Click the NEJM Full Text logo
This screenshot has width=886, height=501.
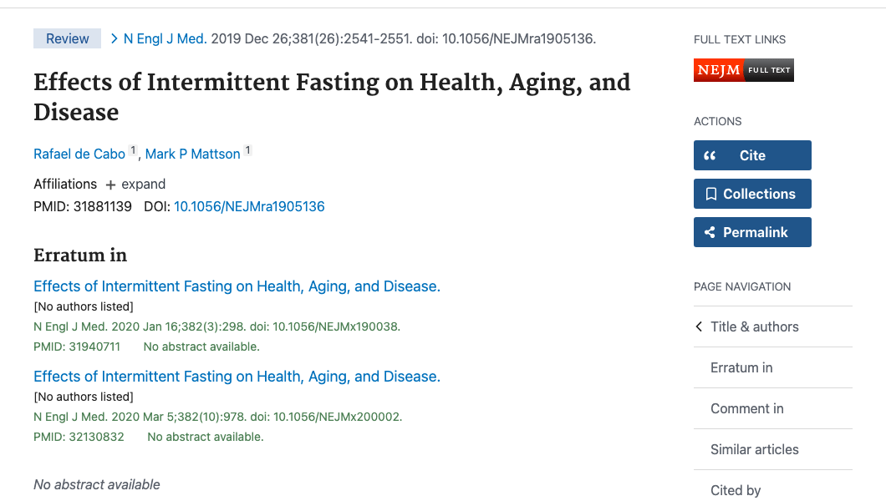point(742,70)
